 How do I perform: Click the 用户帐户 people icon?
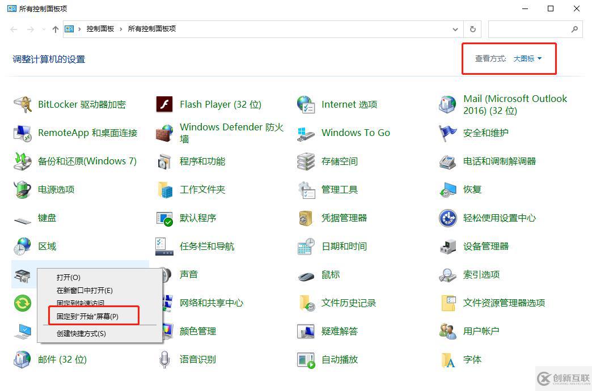point(448,331)
